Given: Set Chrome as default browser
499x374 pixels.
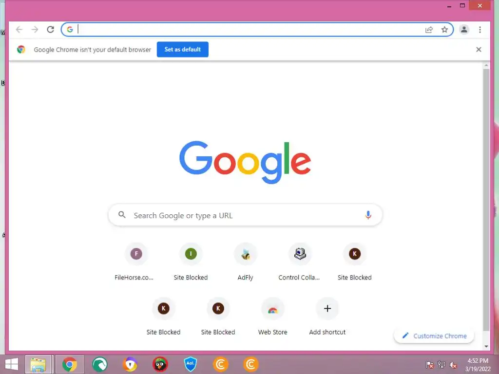Looking at the screenshot, I should [183, 49].
